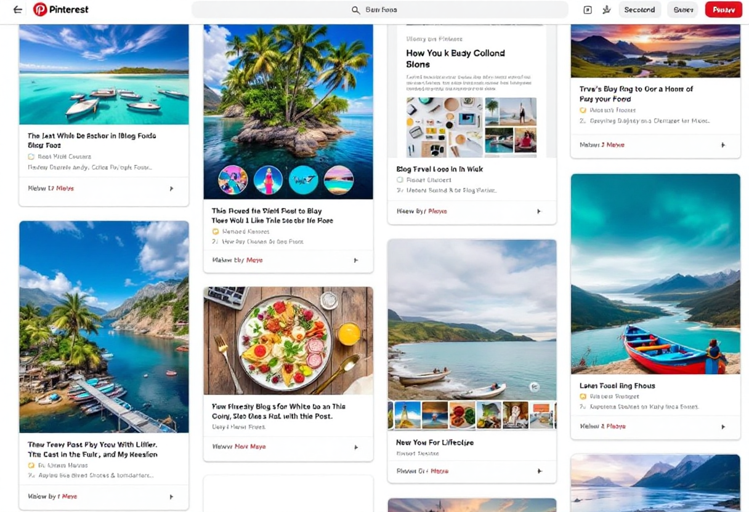The width and height of the screenshot is (749, 512).
Task: Expand arrow under the food plate card
Action: click(x=355, y=447)
